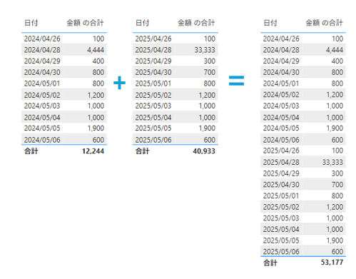Click the 12,244 total value
Screen dimensions: 356x279
(93, 151)
